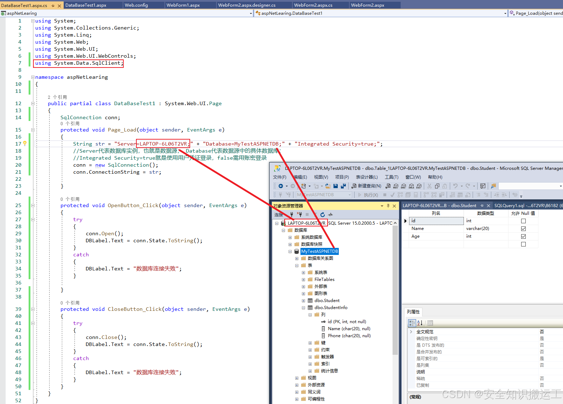Close the Object Explorer panel
Screen dimensions: 563x404
tap(394, 206)
